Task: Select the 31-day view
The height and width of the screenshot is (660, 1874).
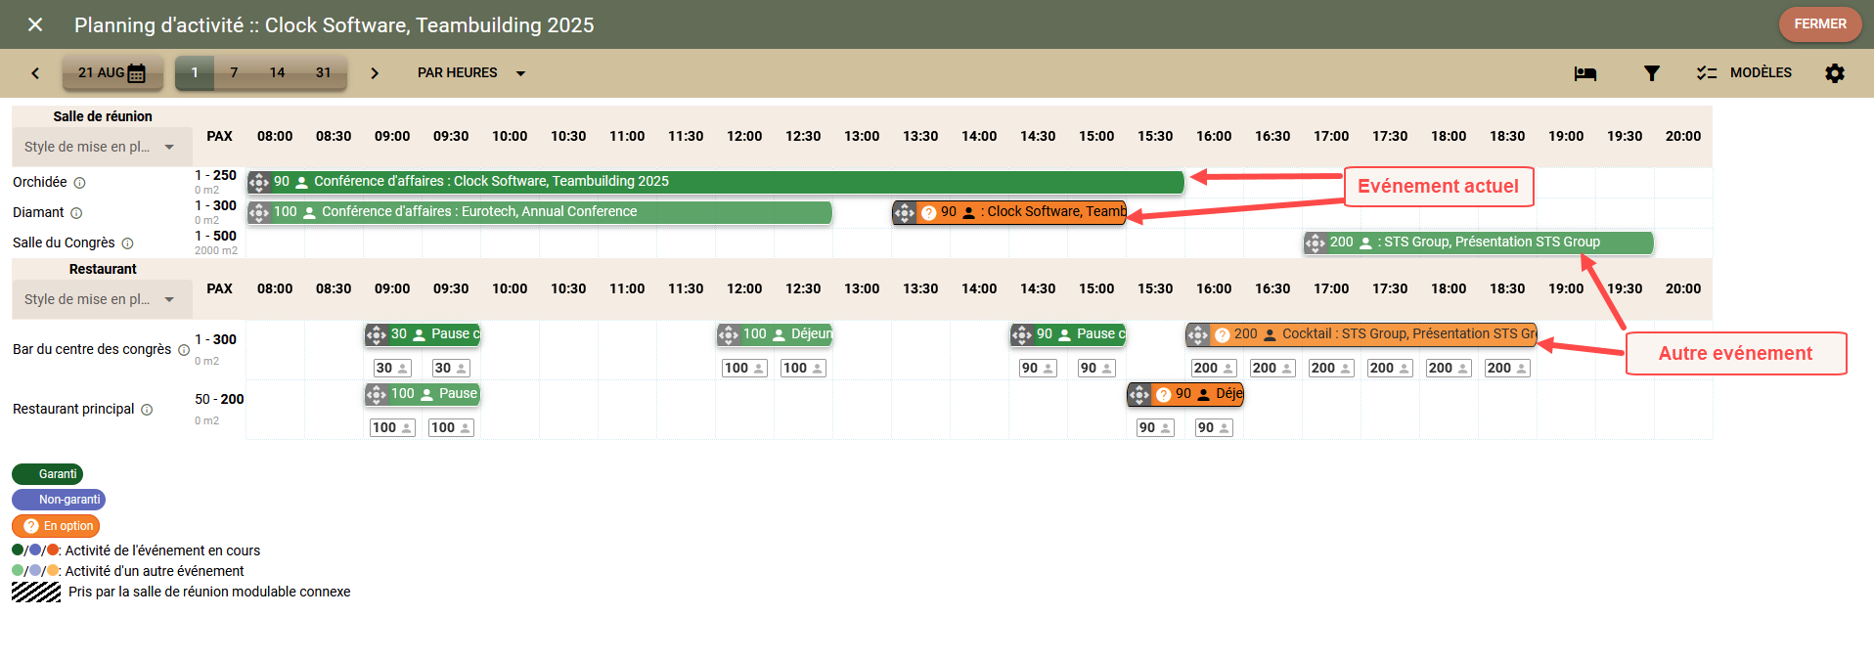Action: coord(324,73)
